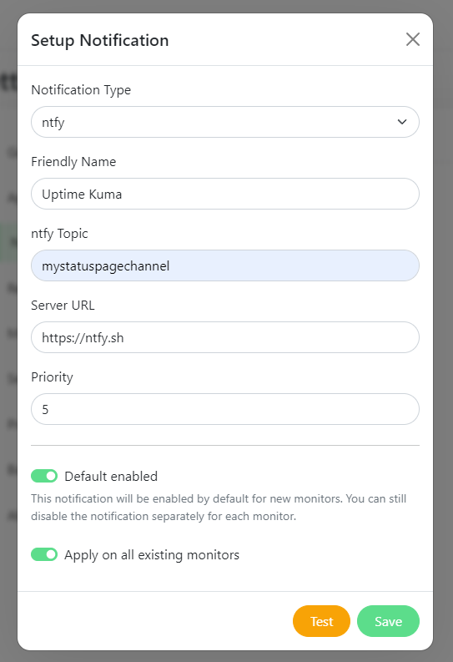Screen dimensions: 453x662
Task: Turn off Apply on all existing monitors switch
Action: (x=44, y=554)
